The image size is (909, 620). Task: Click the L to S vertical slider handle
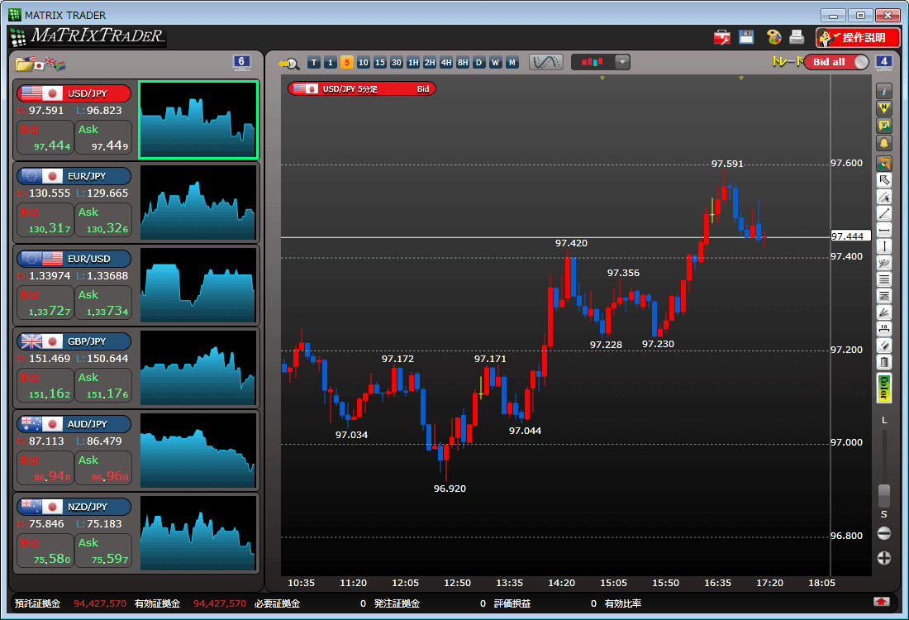tap(883, 496)
